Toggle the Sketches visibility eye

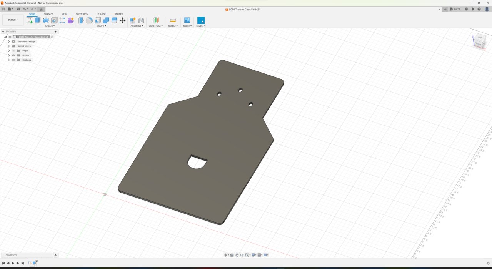tap(13, 60)
